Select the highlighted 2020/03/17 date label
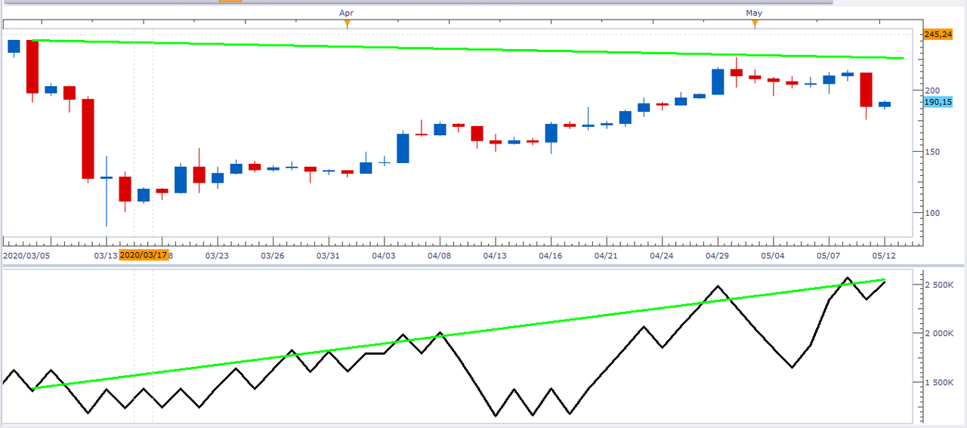This screenshot has width=967, height=428. [x=144, y=255]
